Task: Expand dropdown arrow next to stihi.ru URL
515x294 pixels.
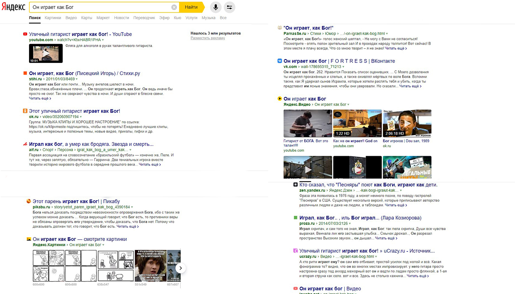Action: tap(77, 79)
